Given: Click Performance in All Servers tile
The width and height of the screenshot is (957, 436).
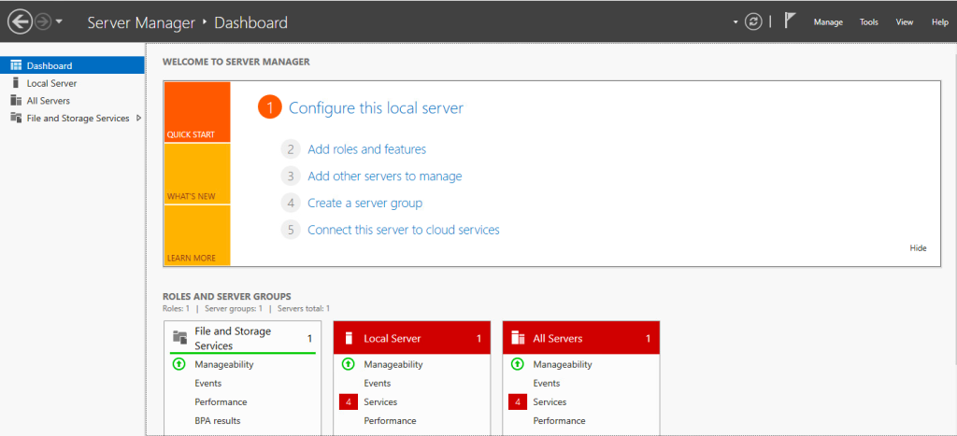Looking at the screenshot, I should (x=559, y=421).
